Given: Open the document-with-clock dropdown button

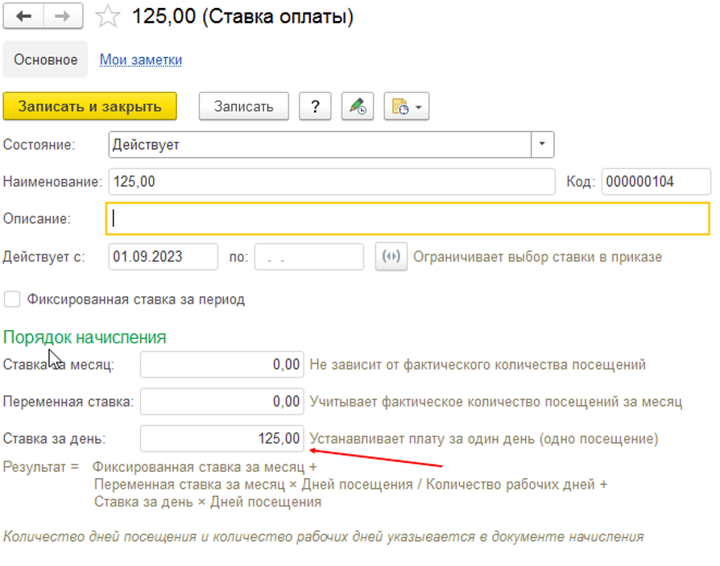Looking at the screenshot, I should (406, 106).
